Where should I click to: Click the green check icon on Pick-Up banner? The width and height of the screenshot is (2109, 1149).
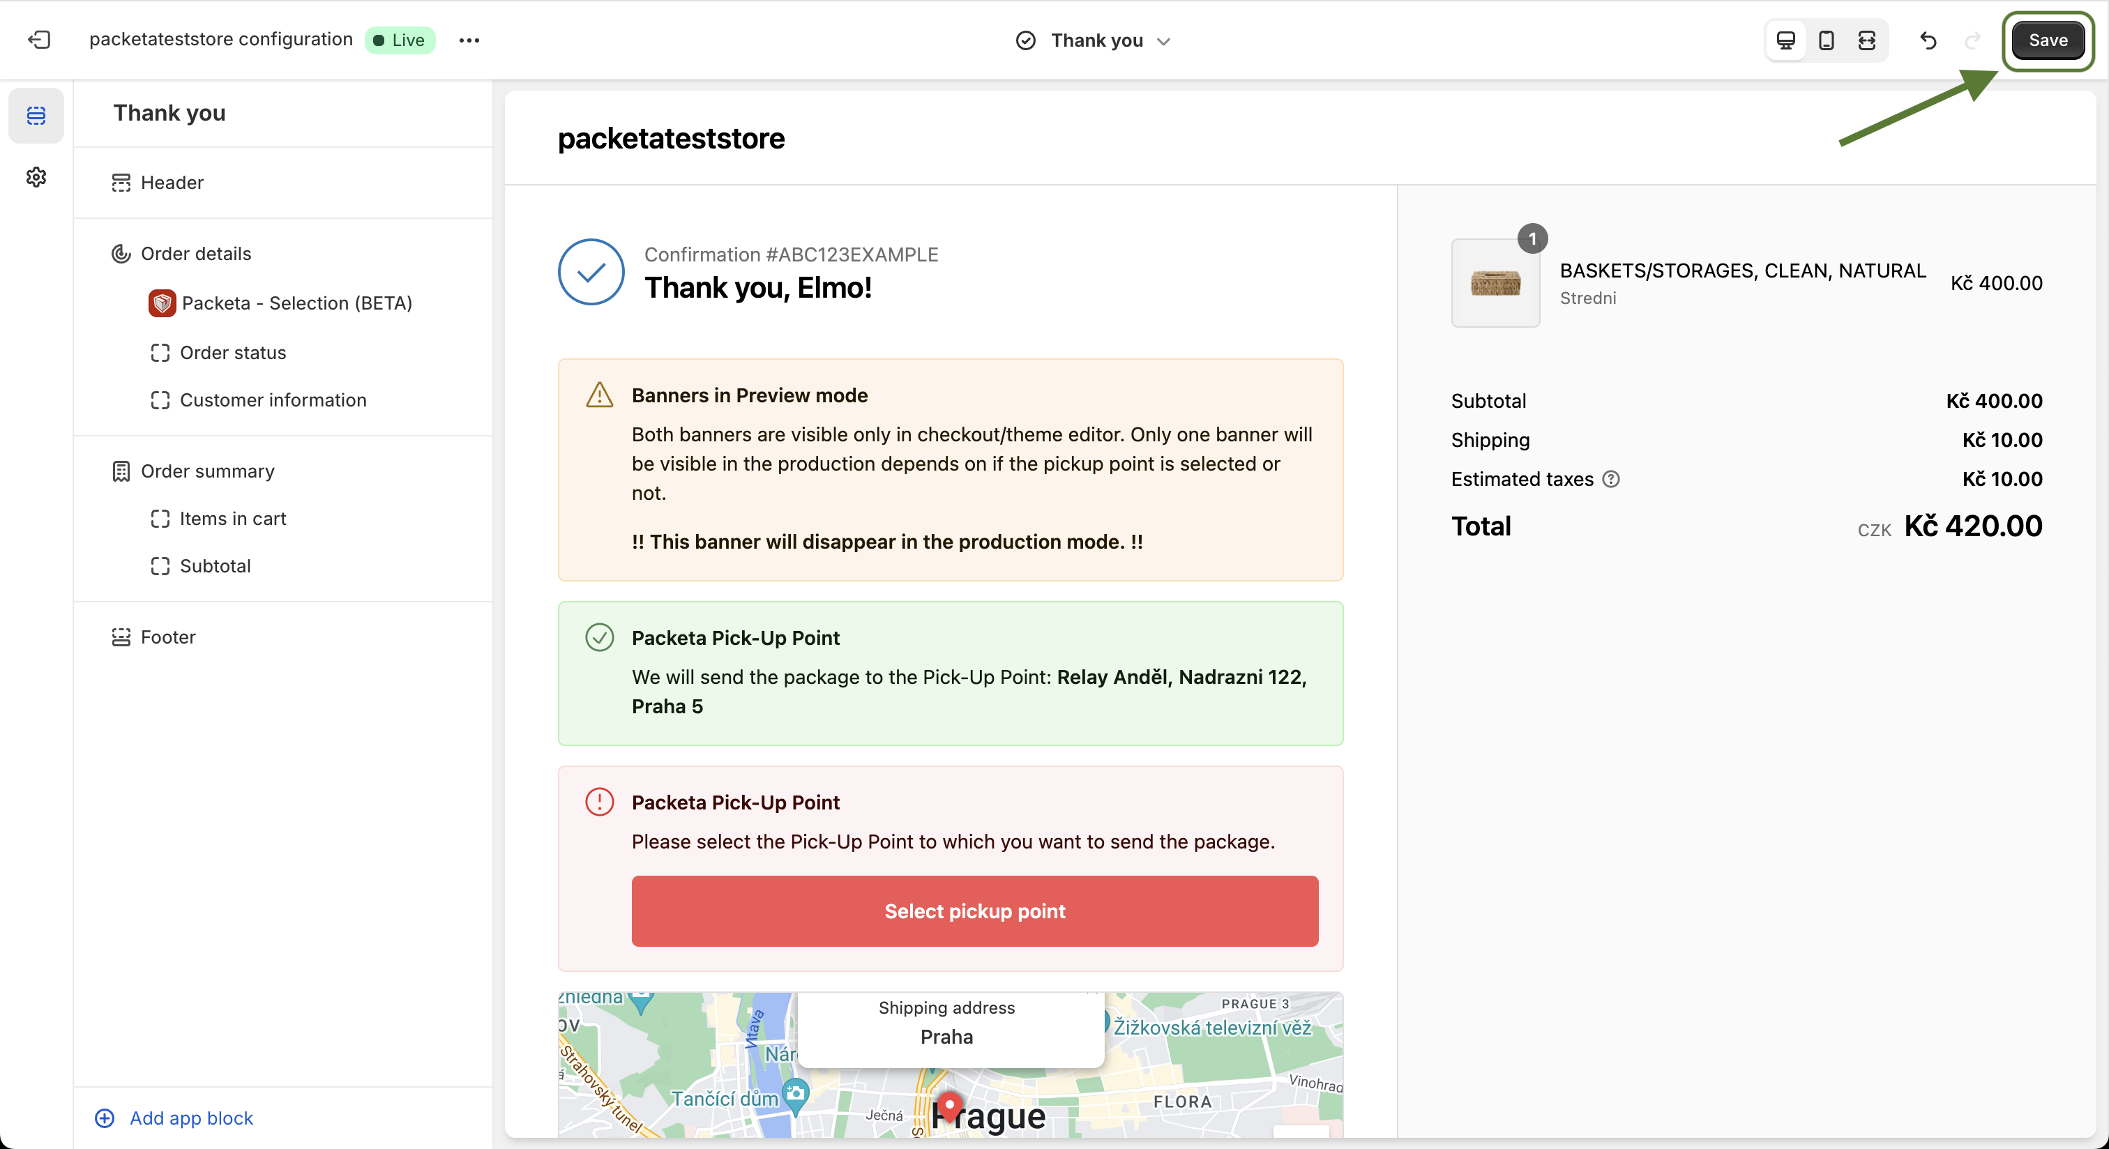599,637
